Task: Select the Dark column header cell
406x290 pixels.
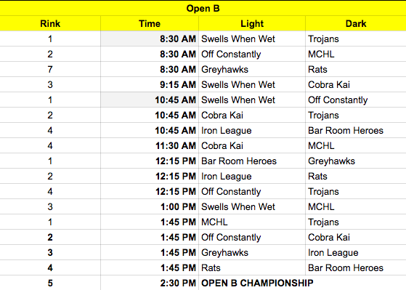Action: tap(356, 23)
